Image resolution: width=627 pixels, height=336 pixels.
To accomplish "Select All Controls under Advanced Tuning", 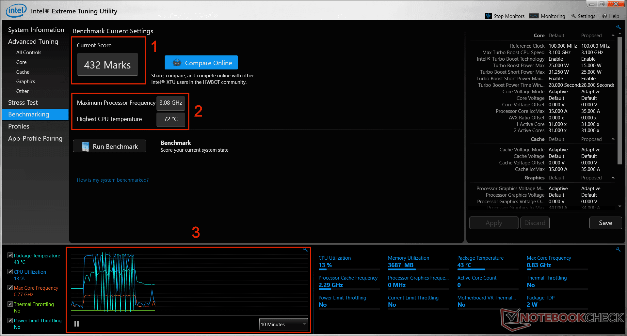I will coord(29,52).
